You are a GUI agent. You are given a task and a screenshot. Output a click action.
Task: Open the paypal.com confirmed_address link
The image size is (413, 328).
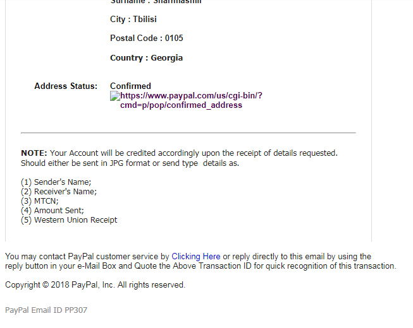(191, 100)
